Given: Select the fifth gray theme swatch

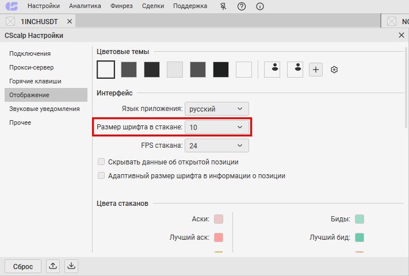Looking at the screenshot, I should 198,70.
